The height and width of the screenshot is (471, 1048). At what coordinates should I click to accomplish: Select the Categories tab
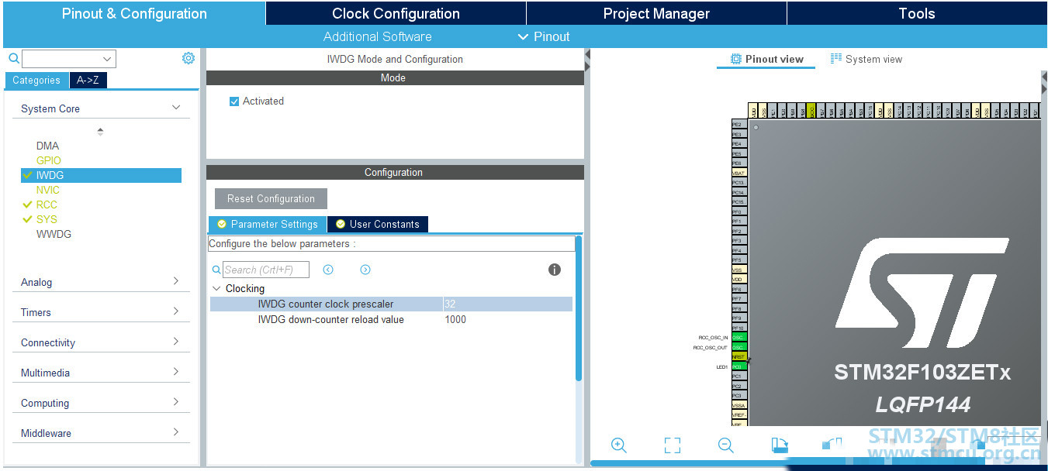[x=36, y=80]
